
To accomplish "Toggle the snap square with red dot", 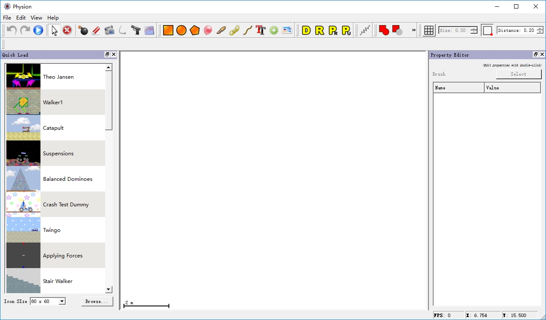I will [x=488, y=30].
